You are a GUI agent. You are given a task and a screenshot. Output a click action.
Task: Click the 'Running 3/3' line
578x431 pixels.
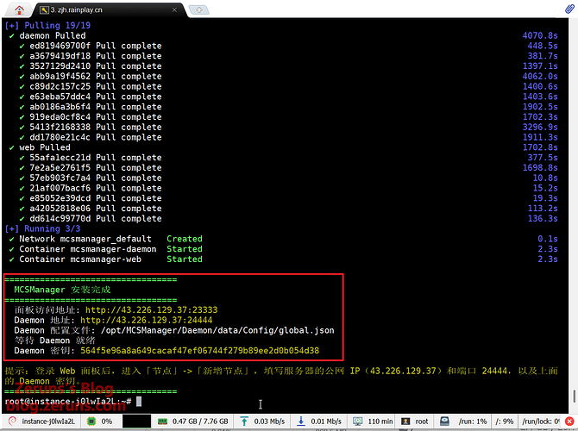pyautogui.click(x=42, y=228)
